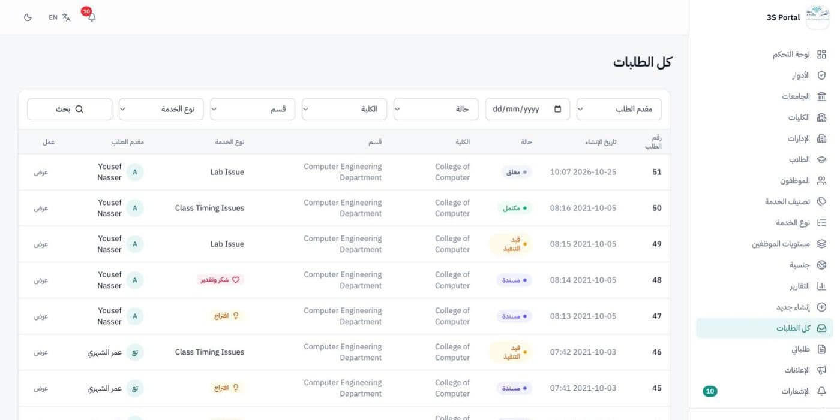This screenshot has width=840, height=420.
Task: Click the كل الطلبات inbox icon
Action: point(821,328)
